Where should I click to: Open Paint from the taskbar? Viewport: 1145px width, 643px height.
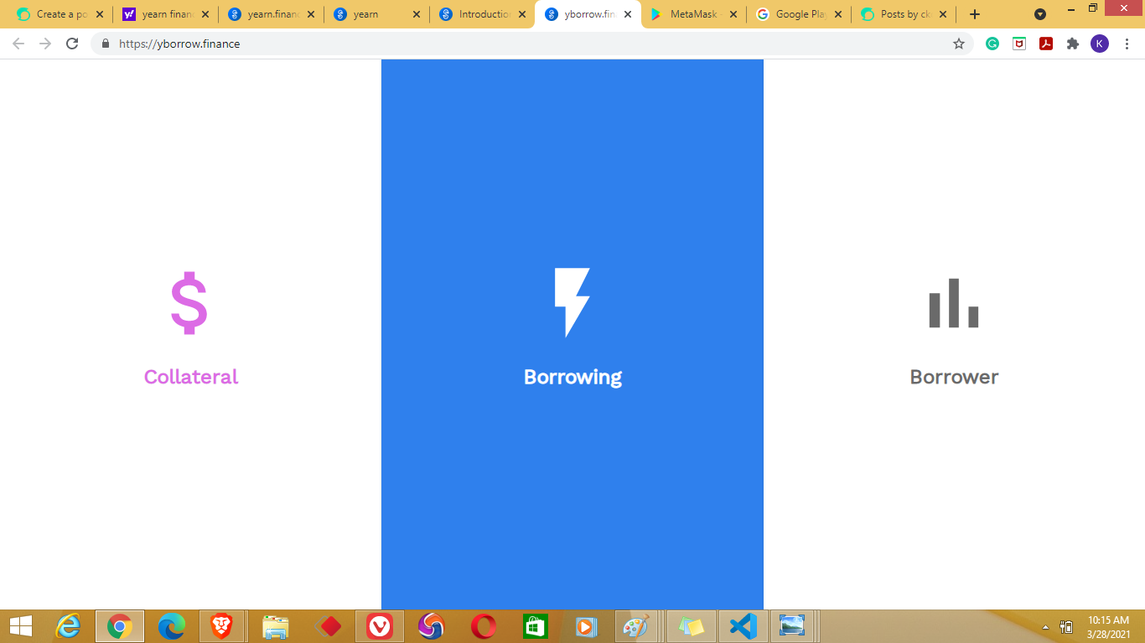[638, 626]
